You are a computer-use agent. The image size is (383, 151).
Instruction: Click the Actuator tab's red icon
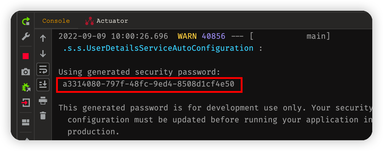[89, 21]
